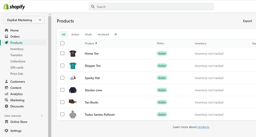256x137 pixels.
Task: Click the Status column header
Action: point(160,43)
